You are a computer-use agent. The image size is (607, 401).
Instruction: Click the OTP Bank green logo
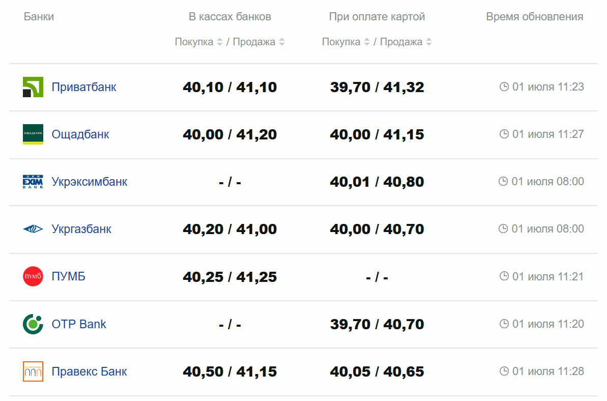(33, 324)
